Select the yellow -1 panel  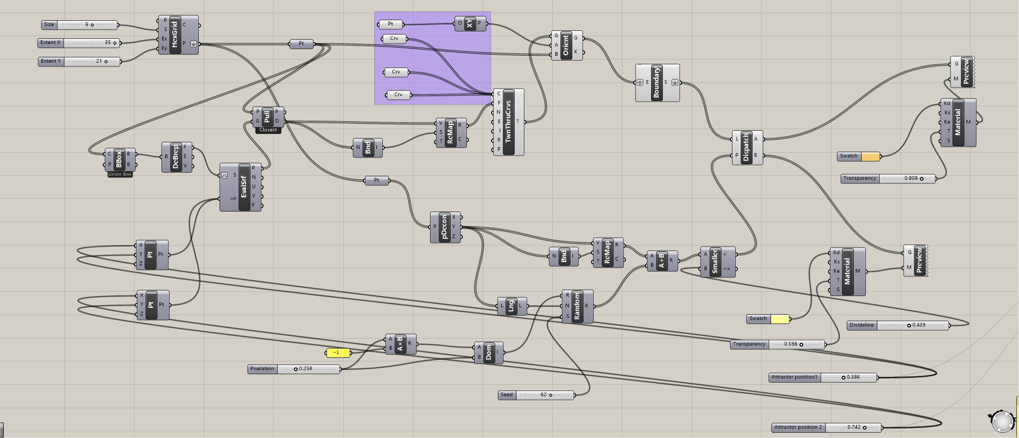(x=337, y=352)
